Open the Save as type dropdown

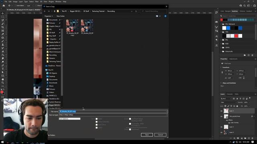click(113, 115)
